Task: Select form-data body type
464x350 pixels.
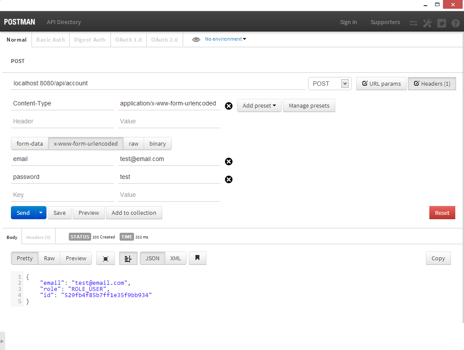Action: point(30,143)
